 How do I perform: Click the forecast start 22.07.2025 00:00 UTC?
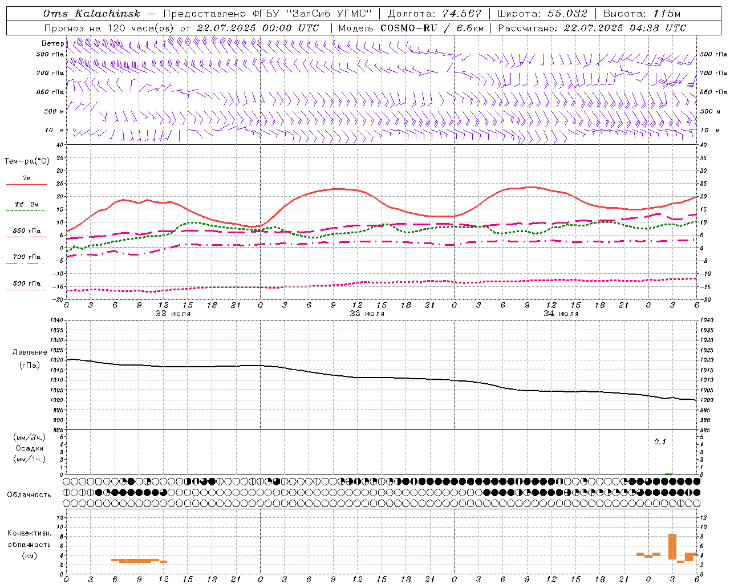click(258, 28)
